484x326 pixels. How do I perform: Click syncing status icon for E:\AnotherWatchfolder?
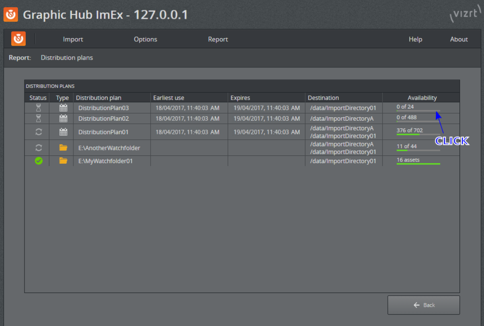coord(39,148)
